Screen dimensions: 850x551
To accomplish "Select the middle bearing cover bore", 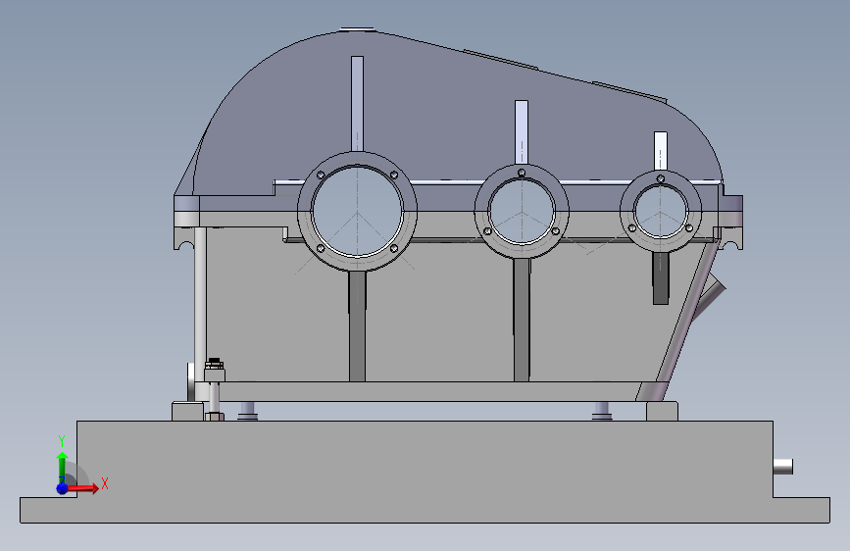I will point(522,211).
